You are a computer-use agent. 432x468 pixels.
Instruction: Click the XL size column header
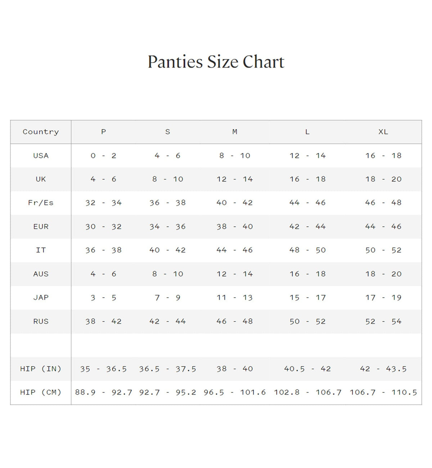[383, 132]
